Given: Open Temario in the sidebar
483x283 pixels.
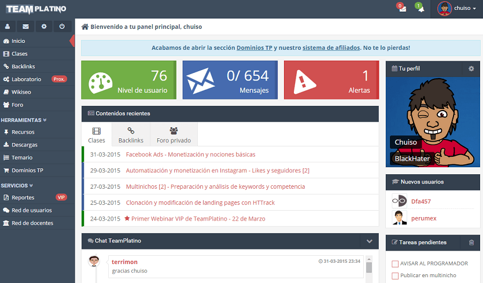Looking at the screenshot, I should pos(37,157).
